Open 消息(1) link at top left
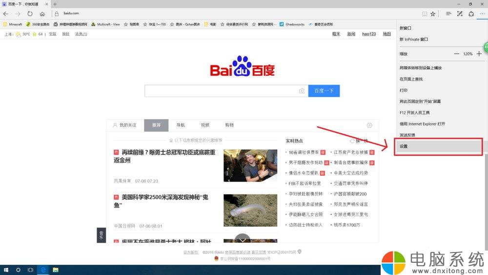The height and width of the screenshot is (275, 488). tap(81, 34)
